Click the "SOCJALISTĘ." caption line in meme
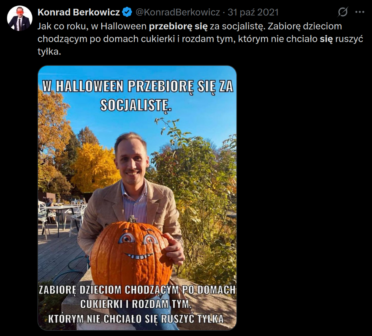372x336 pixels. [136, 105]
